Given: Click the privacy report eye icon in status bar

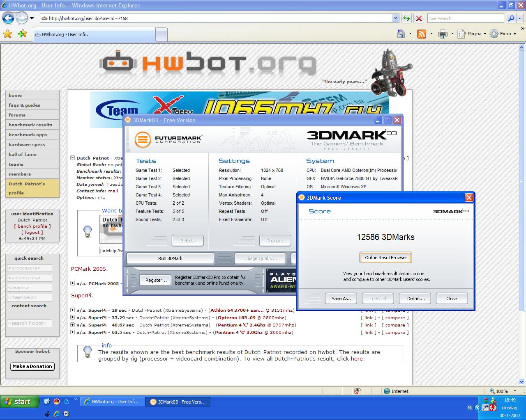Looking at the screenshot, I should pyautogui.click(x=358, y=391).
